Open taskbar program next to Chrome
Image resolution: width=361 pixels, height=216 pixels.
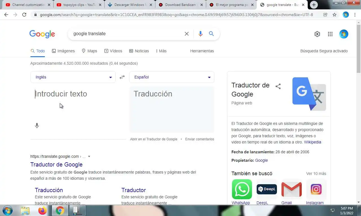coord(77,211)
